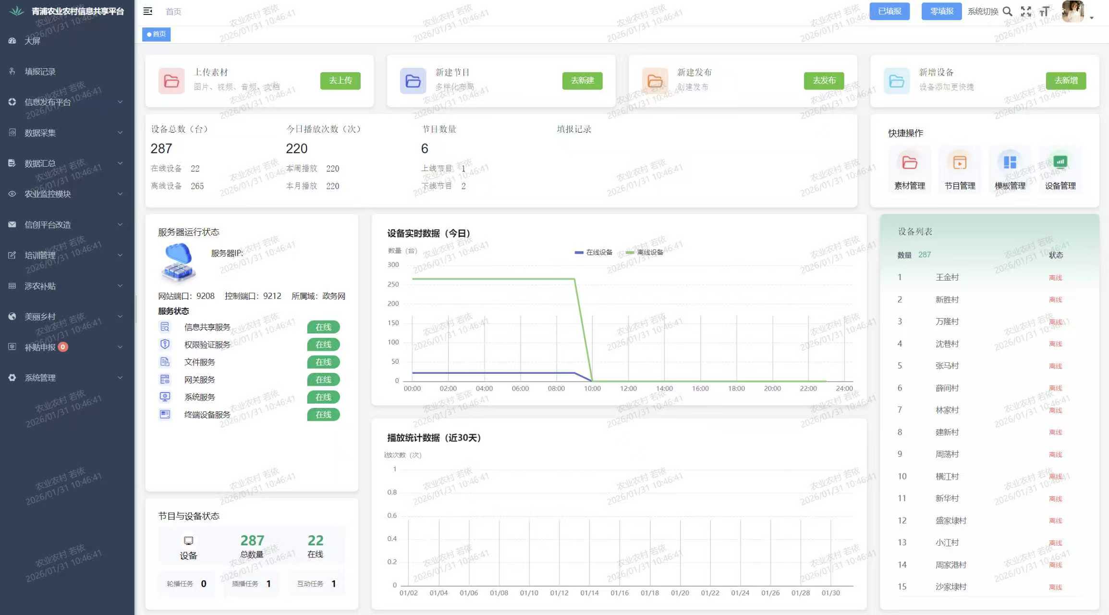Click the 已填报 button
1109x615 pixels.
pos(890,11)
